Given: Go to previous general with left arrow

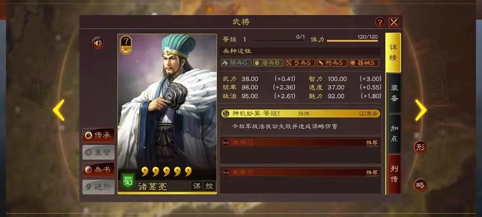Looking at the screenshot, I should click(59, 110).
